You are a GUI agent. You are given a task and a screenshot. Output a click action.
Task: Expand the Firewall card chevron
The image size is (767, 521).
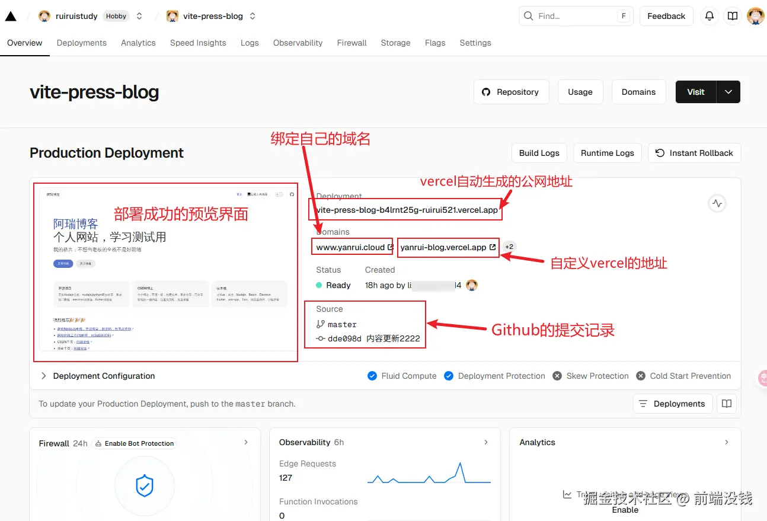(246, 442)
